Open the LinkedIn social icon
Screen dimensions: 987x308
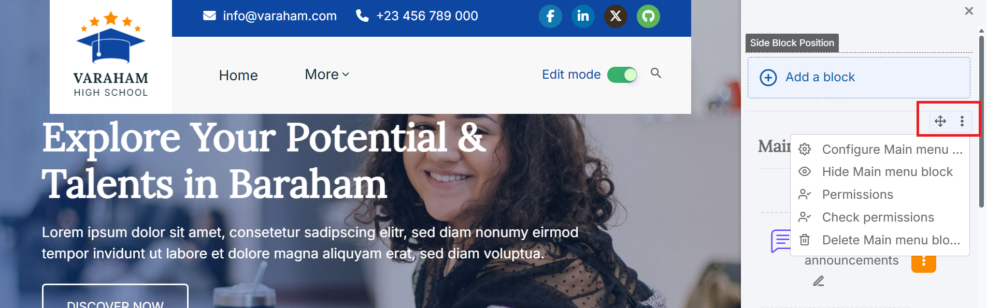tap(583, 16)
